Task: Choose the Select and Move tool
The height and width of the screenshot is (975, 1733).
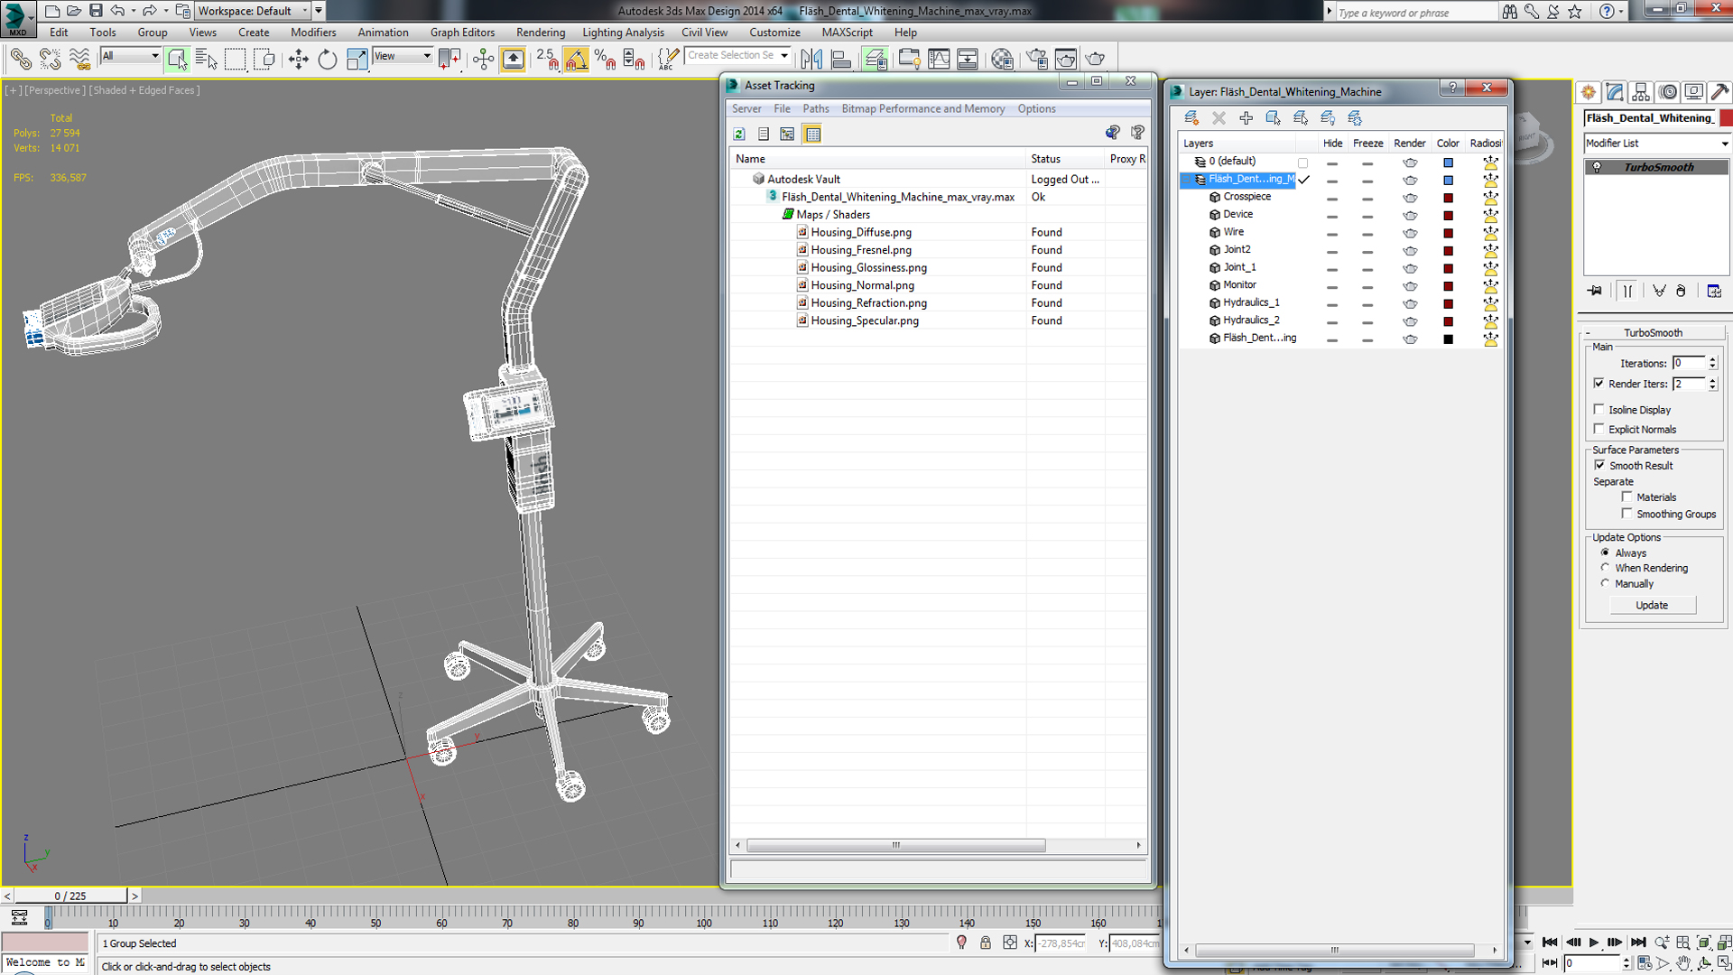Action: (298, 60)
